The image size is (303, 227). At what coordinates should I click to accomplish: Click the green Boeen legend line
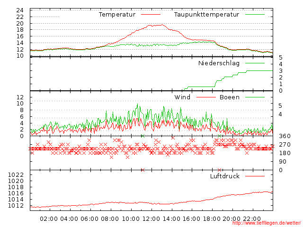coord(255,97)
